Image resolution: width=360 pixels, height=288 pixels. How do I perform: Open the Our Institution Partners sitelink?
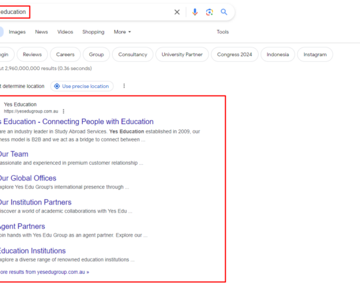click(35, 203)
